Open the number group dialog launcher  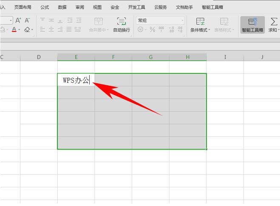(184, 36)
